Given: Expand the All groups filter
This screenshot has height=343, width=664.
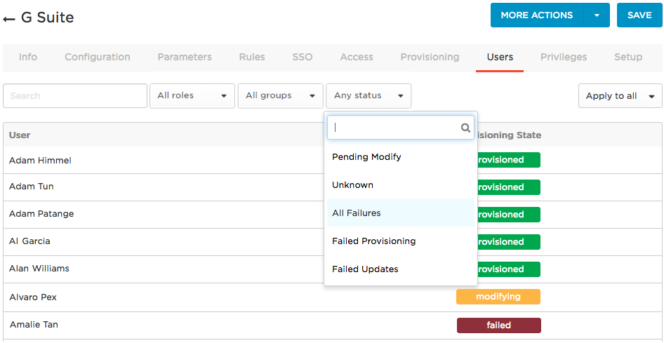Looking at the screenshot, I should 281,96.
